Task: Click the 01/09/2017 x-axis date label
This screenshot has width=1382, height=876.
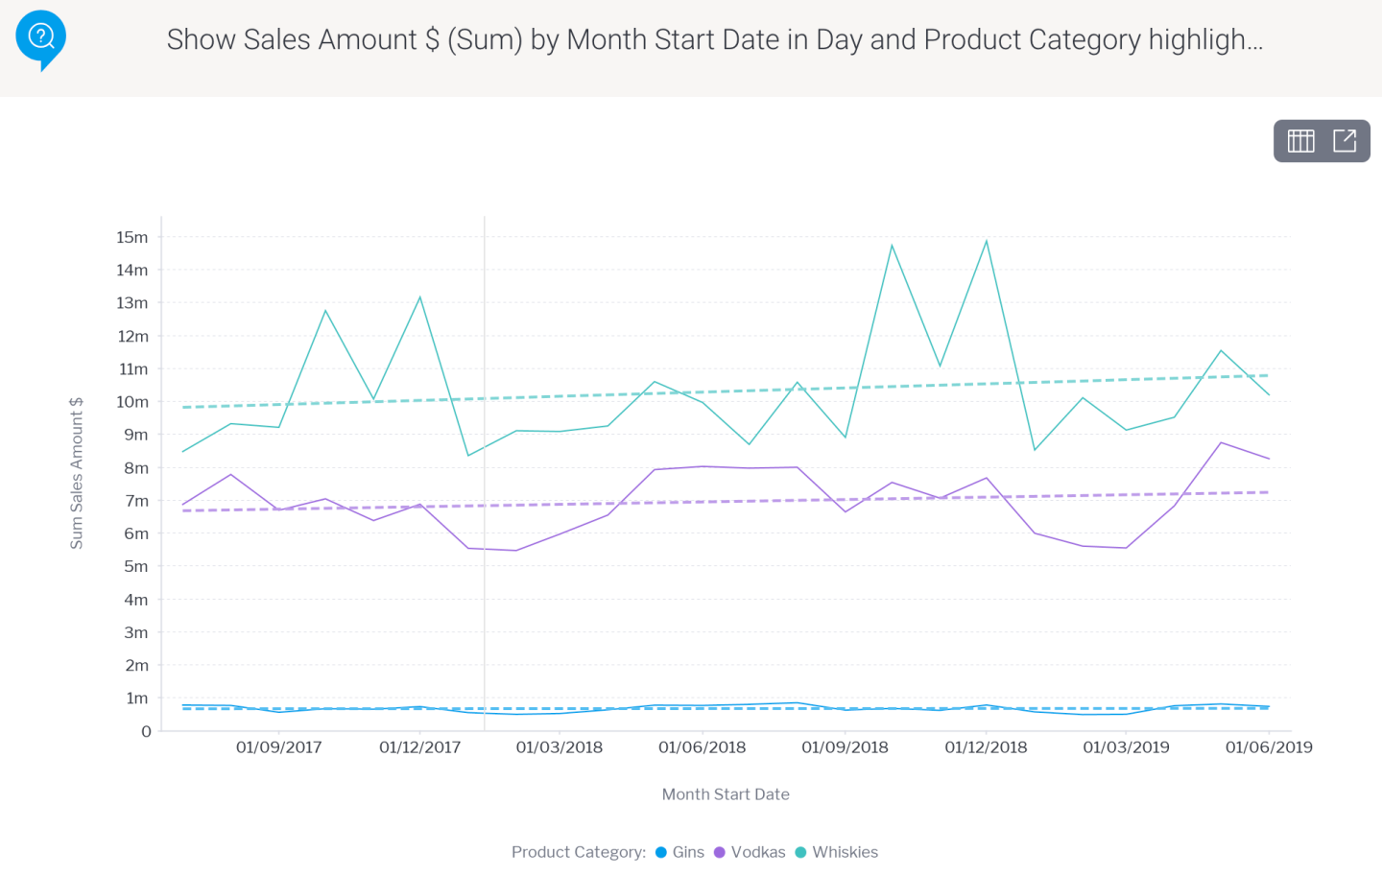Action: [278, 747]
